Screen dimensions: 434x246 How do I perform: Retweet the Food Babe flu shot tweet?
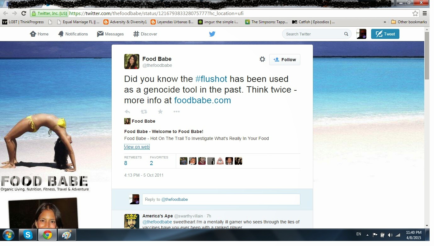pos(144,112)
